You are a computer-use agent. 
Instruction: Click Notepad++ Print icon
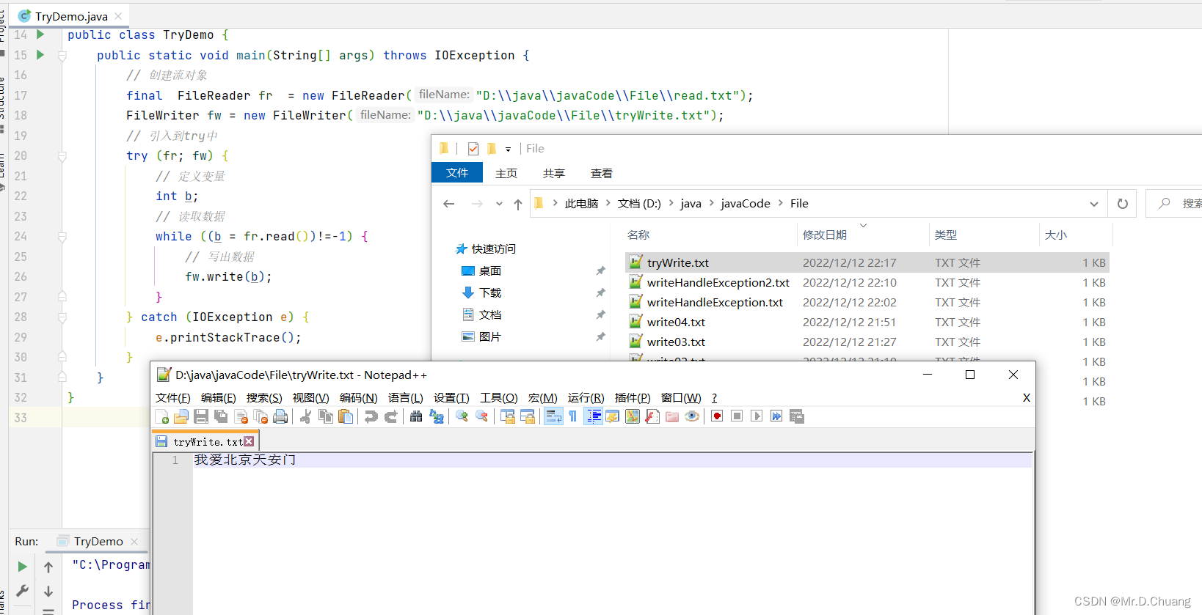click(280, 416)
